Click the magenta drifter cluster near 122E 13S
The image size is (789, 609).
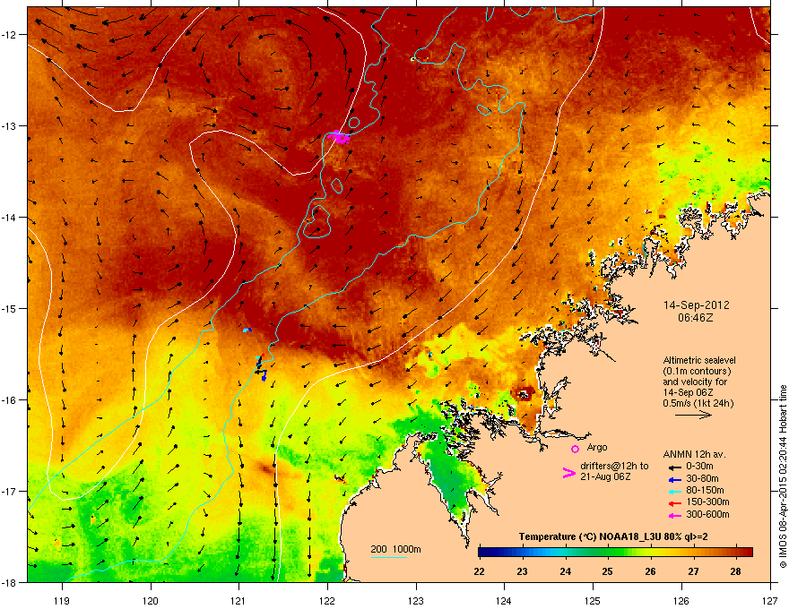[339, 137]
